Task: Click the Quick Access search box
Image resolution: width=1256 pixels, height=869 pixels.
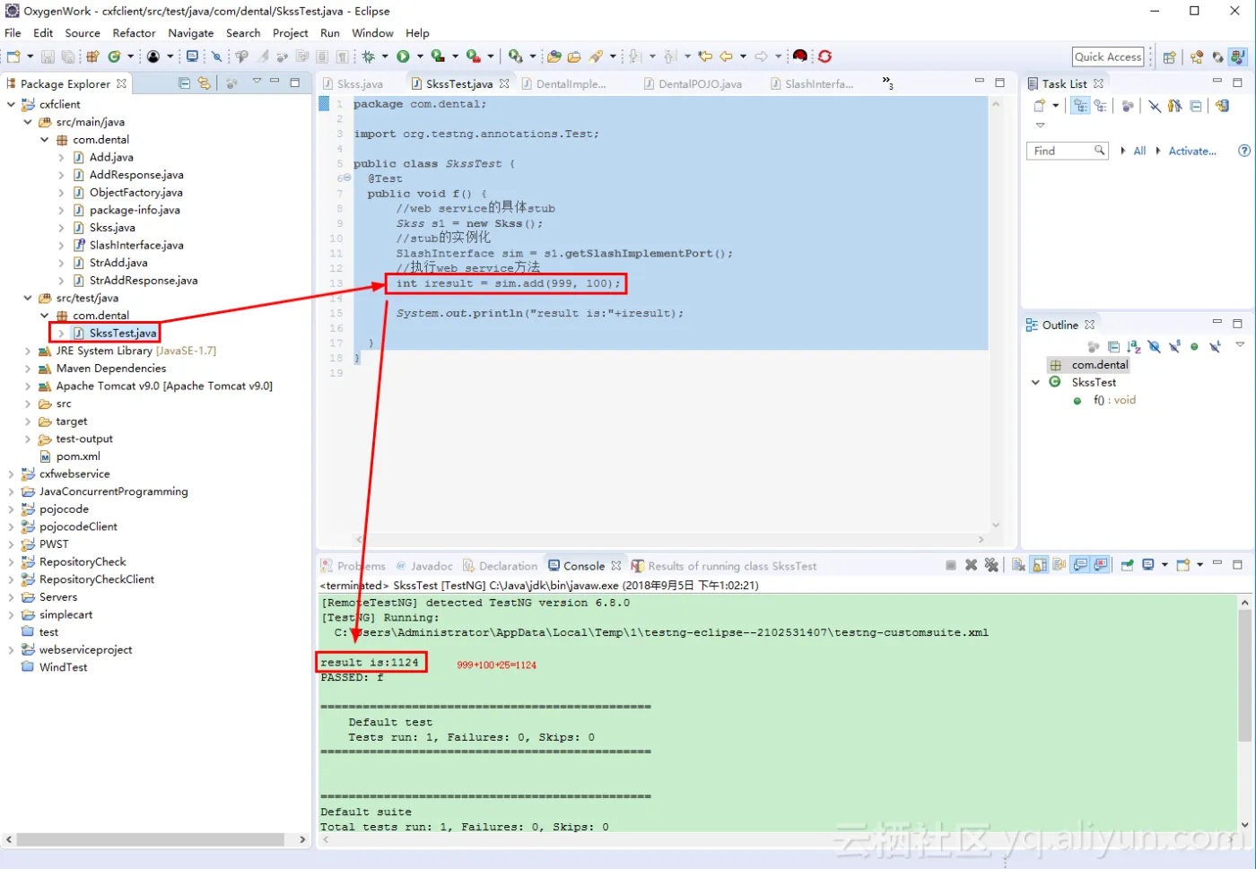Action: [1108, 56]
